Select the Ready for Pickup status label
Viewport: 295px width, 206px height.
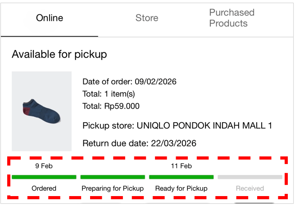[181, 188]
